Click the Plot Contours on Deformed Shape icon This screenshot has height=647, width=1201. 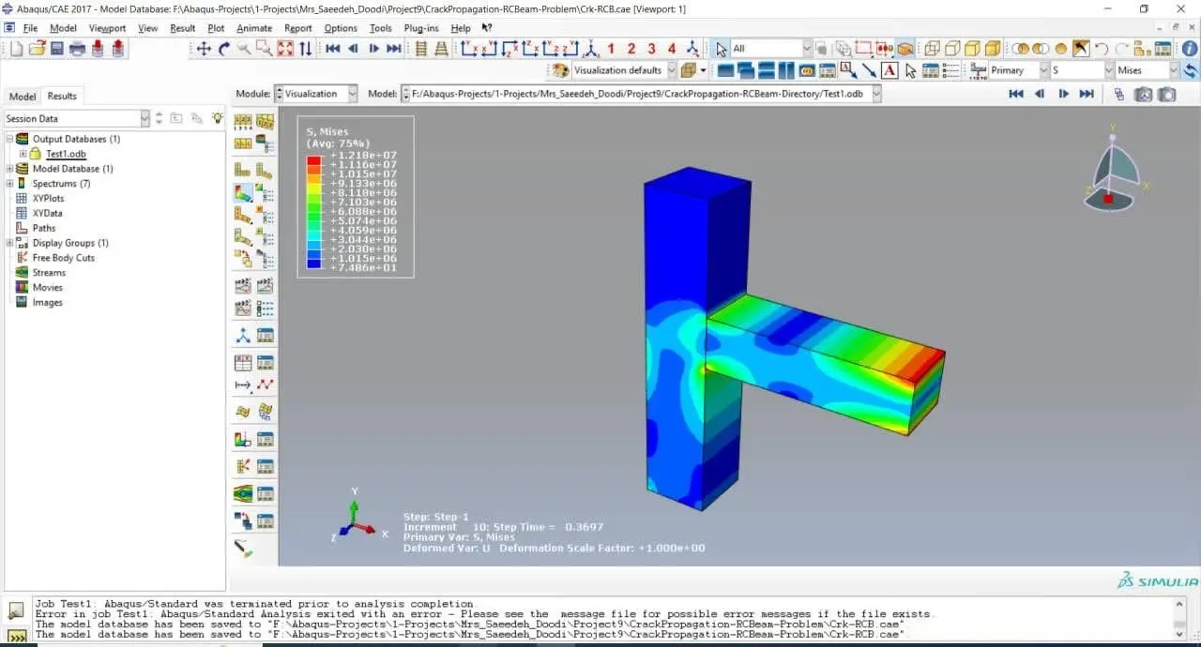242,192
